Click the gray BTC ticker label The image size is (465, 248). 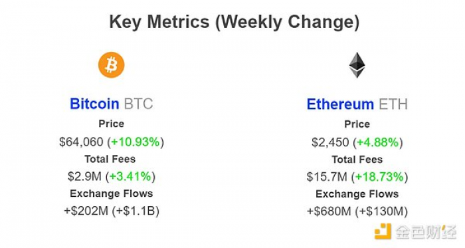tap(138, 104)
